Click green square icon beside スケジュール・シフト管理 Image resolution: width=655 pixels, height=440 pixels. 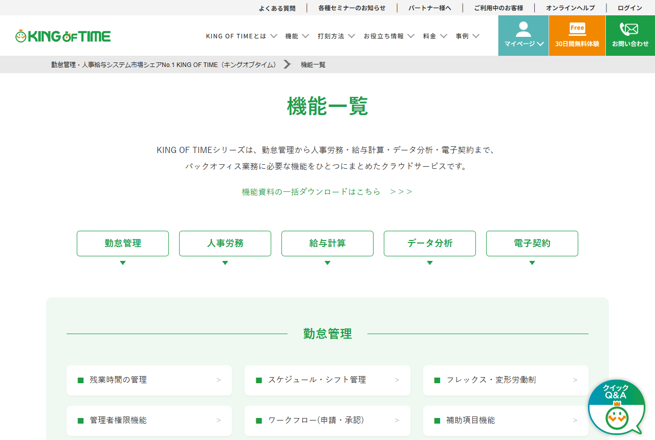[x=258, y=380]
